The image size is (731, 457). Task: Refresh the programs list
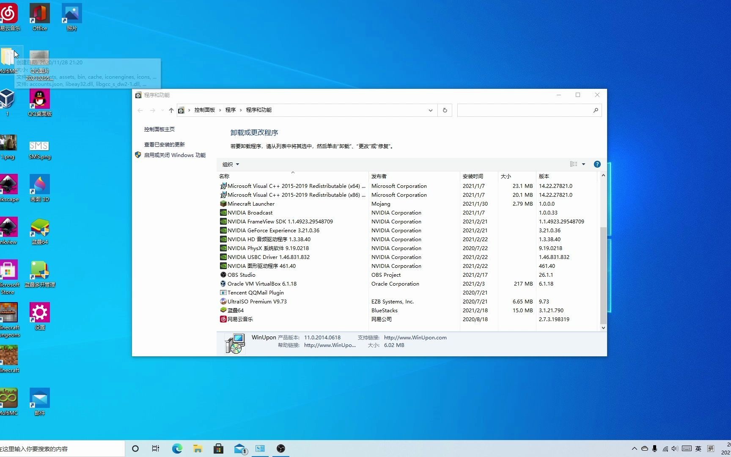click(x=445, y=110)
